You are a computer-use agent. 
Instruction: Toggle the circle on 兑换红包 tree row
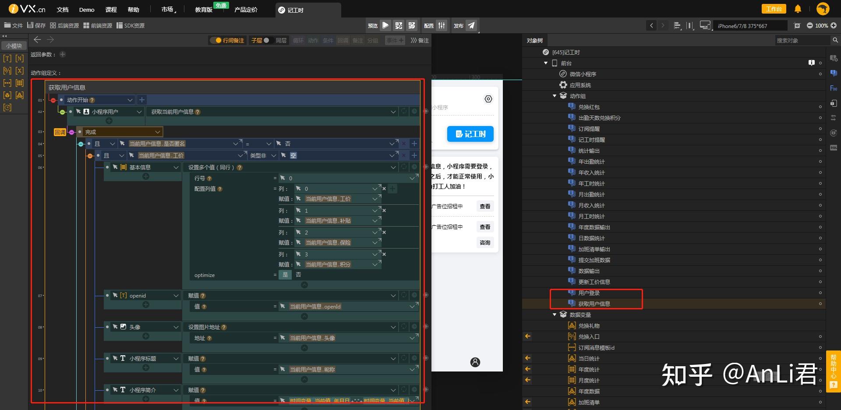[x=820, y=107]
